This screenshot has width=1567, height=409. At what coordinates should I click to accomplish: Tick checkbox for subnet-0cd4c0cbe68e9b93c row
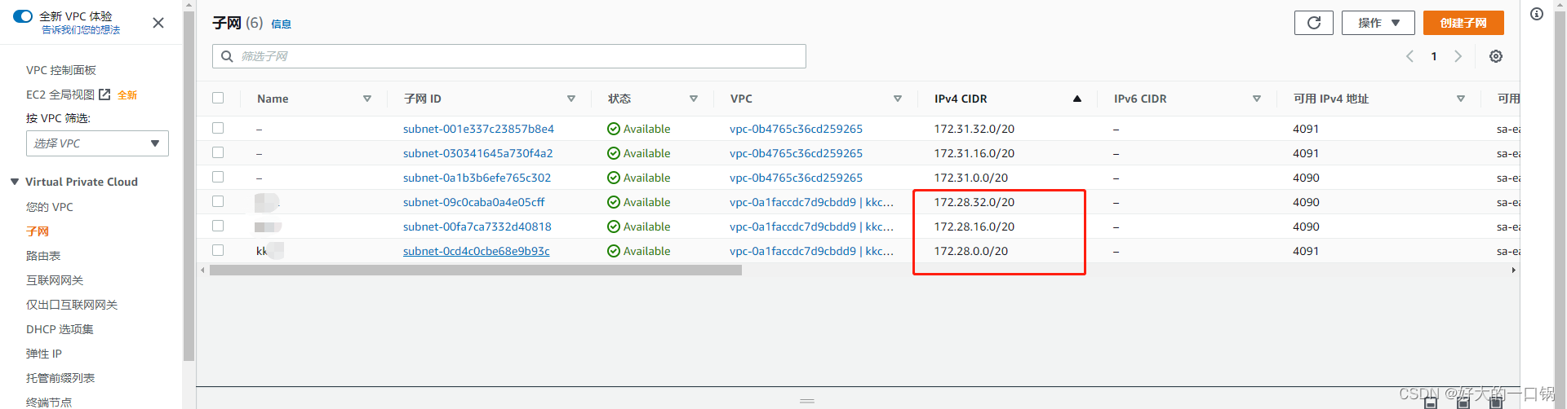[x=218, y=250]
